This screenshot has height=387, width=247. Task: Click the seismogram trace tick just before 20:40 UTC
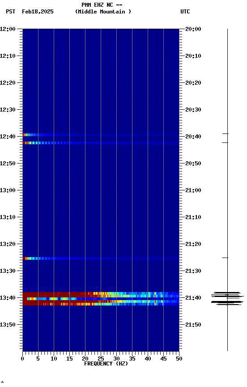(x=226, y=134)
